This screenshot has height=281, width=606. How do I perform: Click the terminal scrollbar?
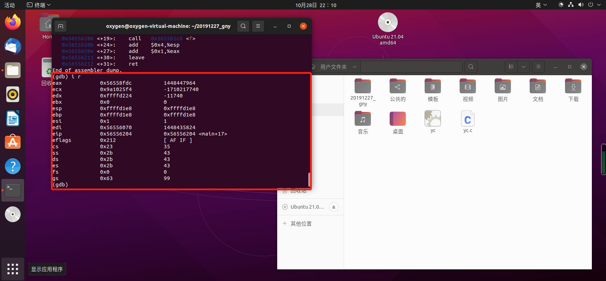click(309, 180)
